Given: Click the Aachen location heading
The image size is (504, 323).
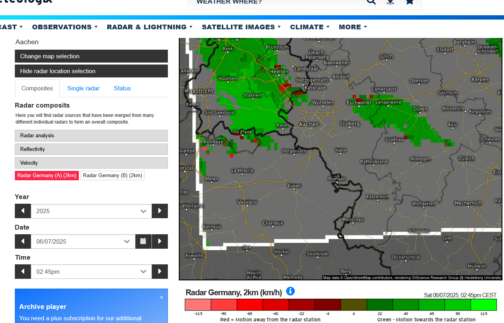Looking at the screenshot, I should (27, 42).
